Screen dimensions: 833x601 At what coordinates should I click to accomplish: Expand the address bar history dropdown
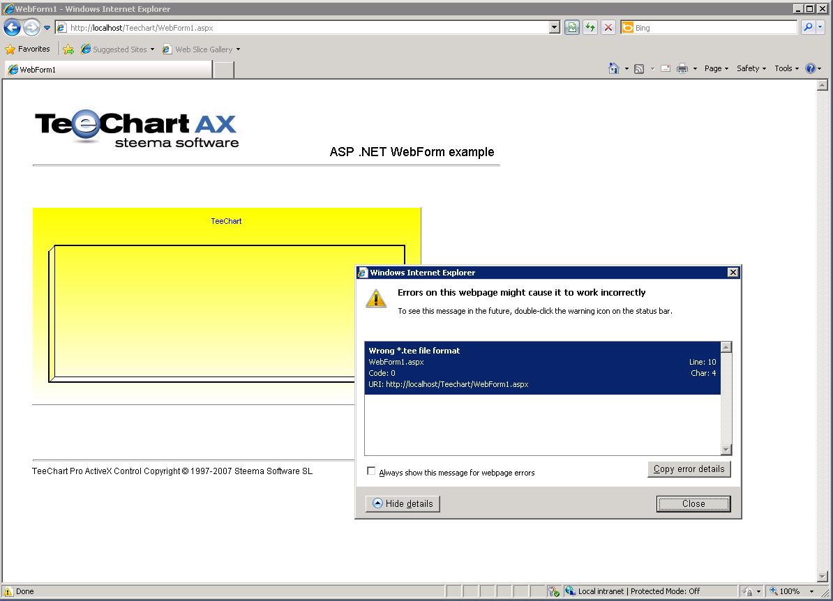(x=554, y=28)
